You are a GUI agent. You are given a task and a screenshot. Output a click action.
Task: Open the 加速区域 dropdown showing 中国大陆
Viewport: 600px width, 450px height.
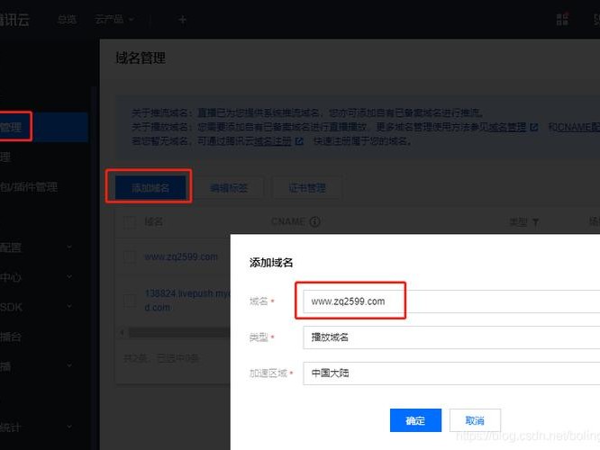coord(451,373)
